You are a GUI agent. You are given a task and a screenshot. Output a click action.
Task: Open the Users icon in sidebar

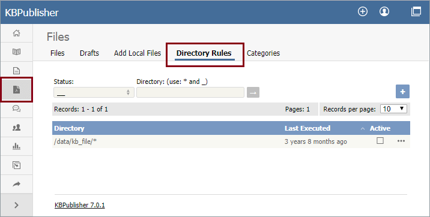tap(16, 128)
